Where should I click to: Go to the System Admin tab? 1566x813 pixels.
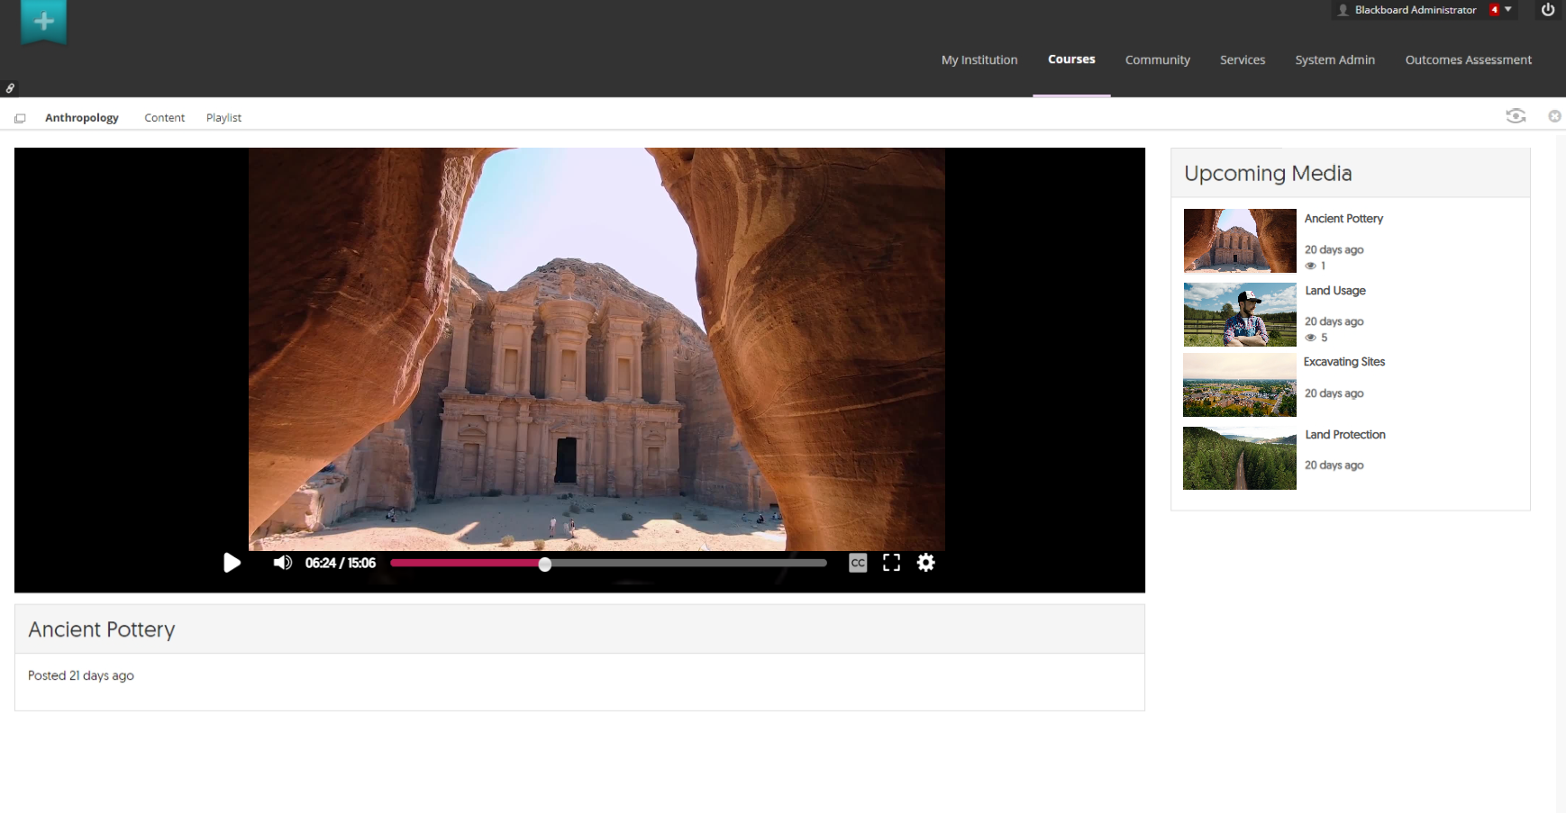(x=1334, y=60)
